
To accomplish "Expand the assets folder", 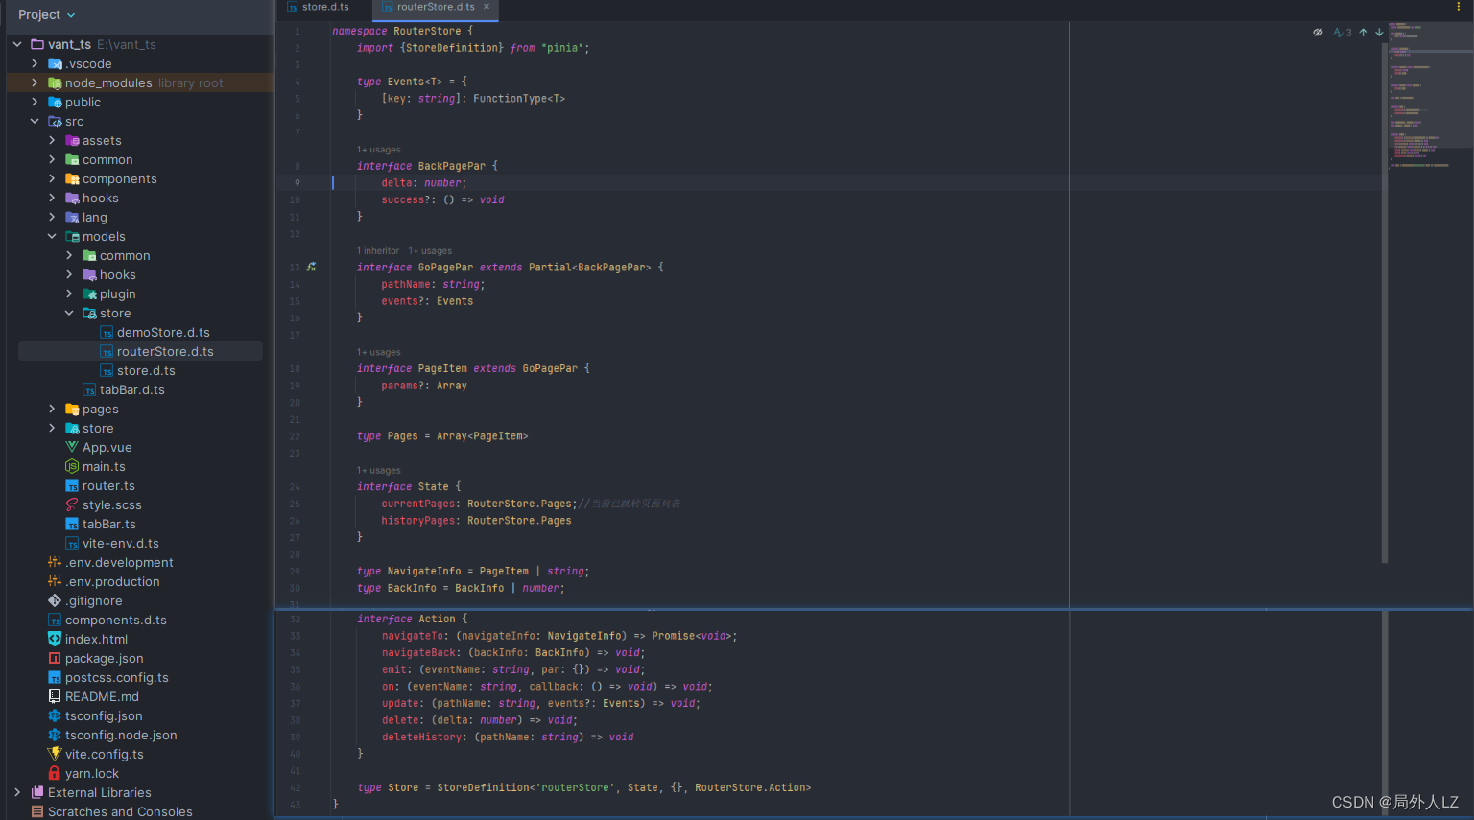I will tap(52, 140).
